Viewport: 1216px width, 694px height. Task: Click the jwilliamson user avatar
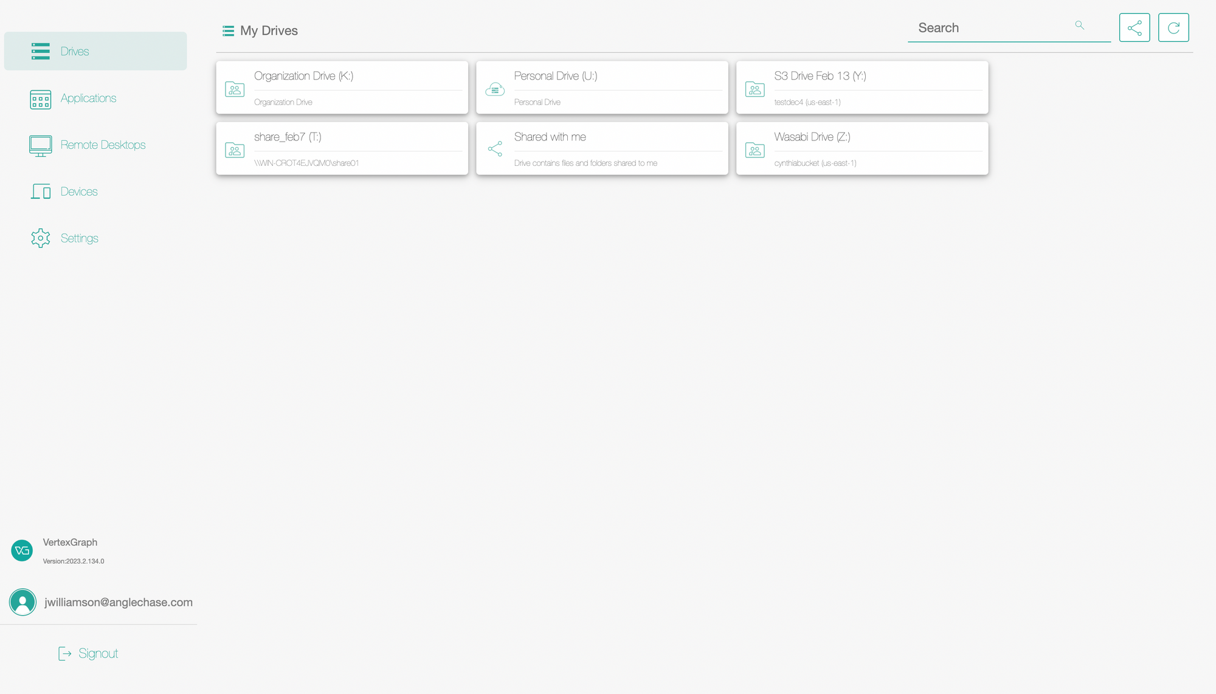[22, 602]
